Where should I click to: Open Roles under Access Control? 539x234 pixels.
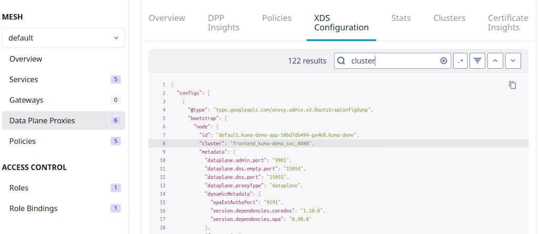point(63,188)
